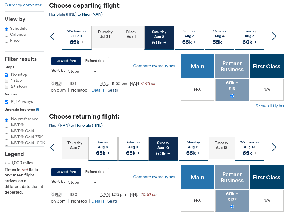Switch to the Refundable fare tab
289x214 pixels.
click(95, 61)
